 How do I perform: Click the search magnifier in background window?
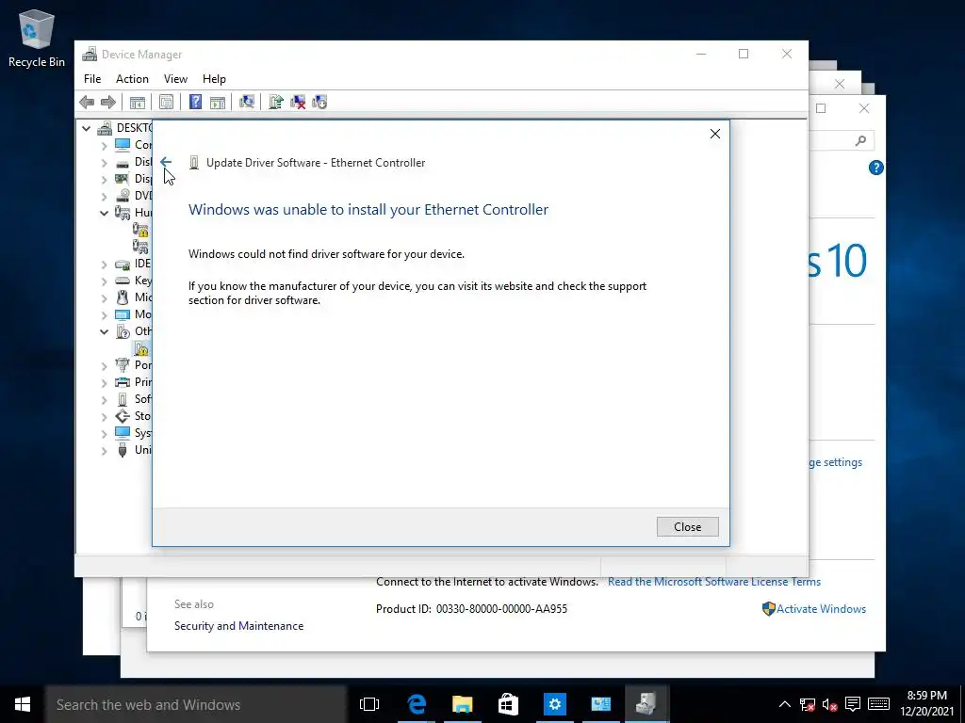pos(860,141)
